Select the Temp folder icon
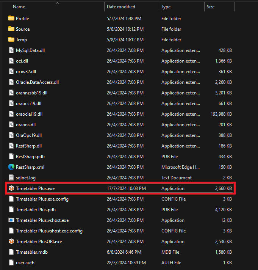The image size is (258, 270). pos(11,40)
